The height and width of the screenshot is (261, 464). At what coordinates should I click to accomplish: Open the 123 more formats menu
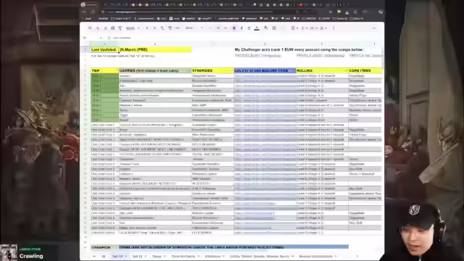click(177, 28)
